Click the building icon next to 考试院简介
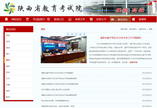 (x=27, y=19)
